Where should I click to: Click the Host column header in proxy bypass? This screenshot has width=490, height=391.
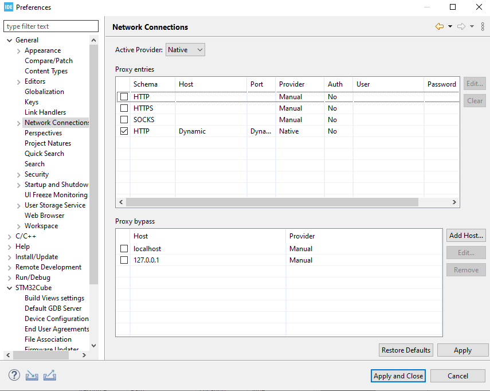[208, 236]
